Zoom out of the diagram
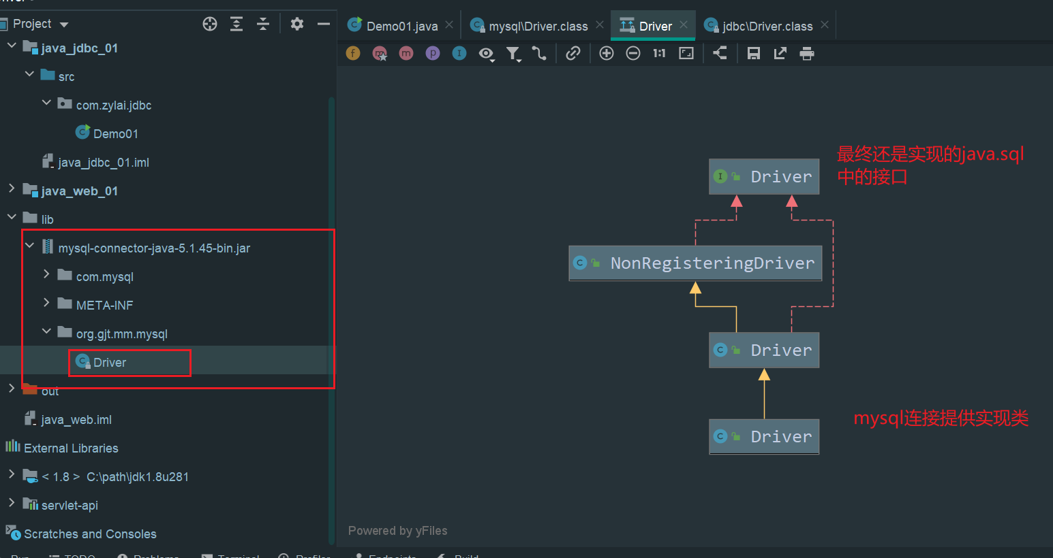This screenshot has height=558, width=1053. [x=633, y=53]
